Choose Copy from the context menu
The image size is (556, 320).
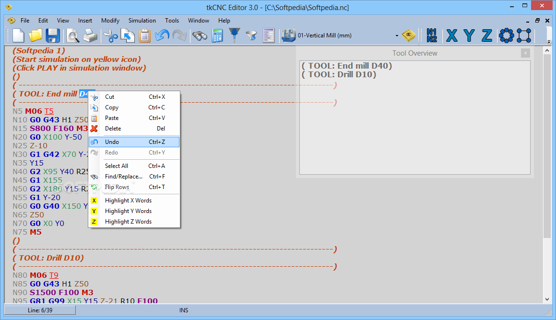tap(134, 107)
